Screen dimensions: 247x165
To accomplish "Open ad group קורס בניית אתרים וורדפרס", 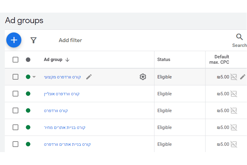I will [x=67, y=144].
